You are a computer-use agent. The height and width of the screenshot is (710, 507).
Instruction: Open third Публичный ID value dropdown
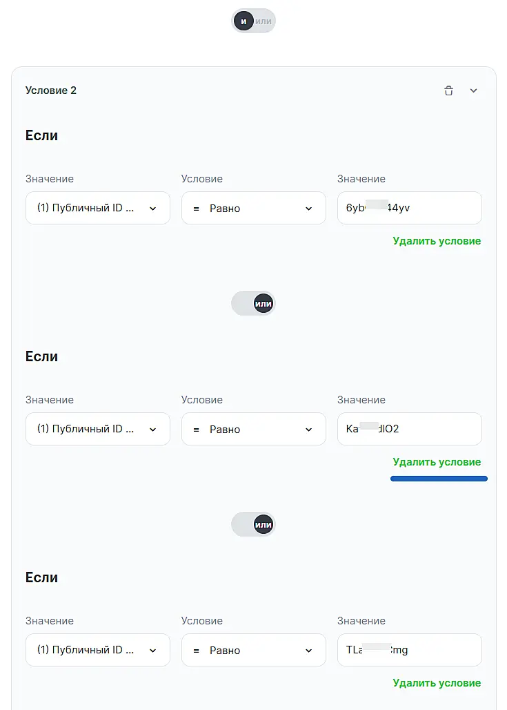click(98, 650)
